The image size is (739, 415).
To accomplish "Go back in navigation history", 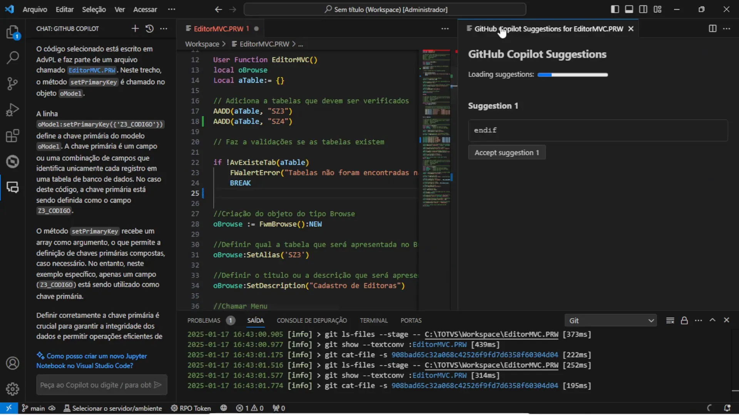I will [218, 9].
